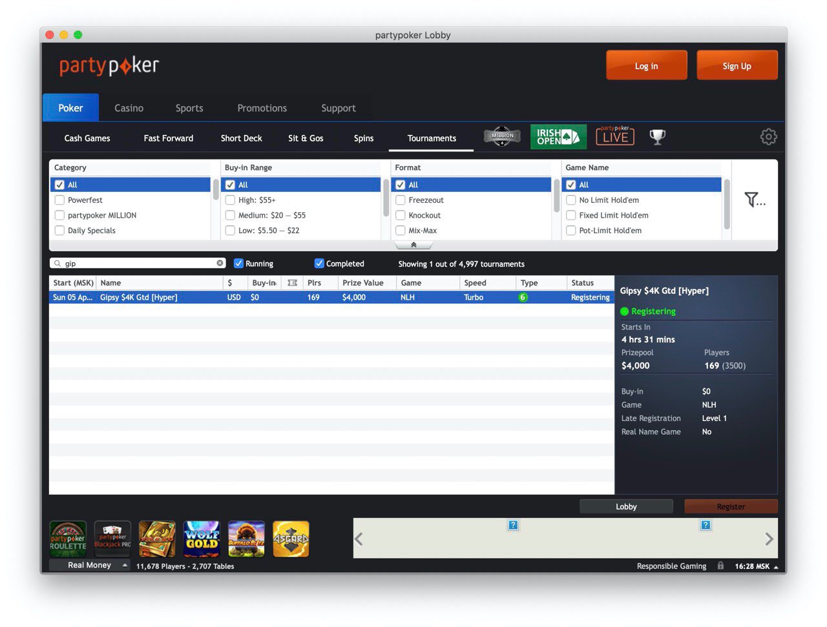827x627 pixels.
Task: Open the advanced filter funnel icon
Action: pos(755,200)
